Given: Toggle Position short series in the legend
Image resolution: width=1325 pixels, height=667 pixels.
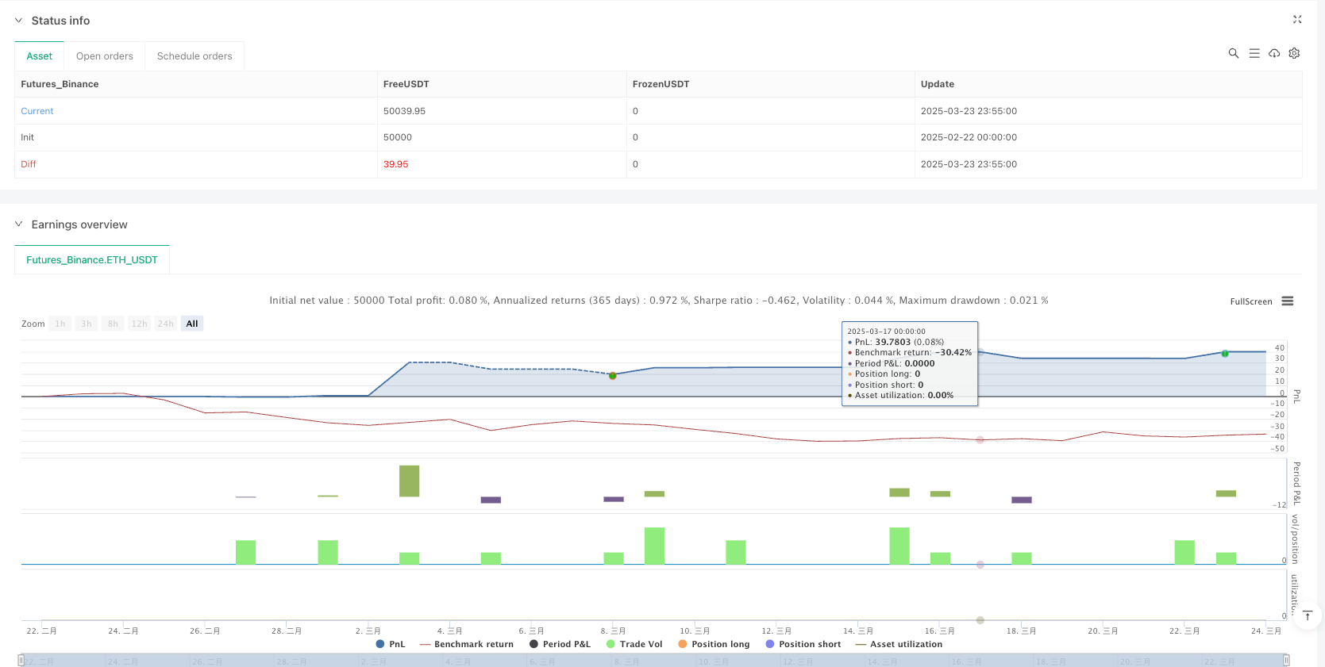Looking at the screenshot, I should pos(803,644).
